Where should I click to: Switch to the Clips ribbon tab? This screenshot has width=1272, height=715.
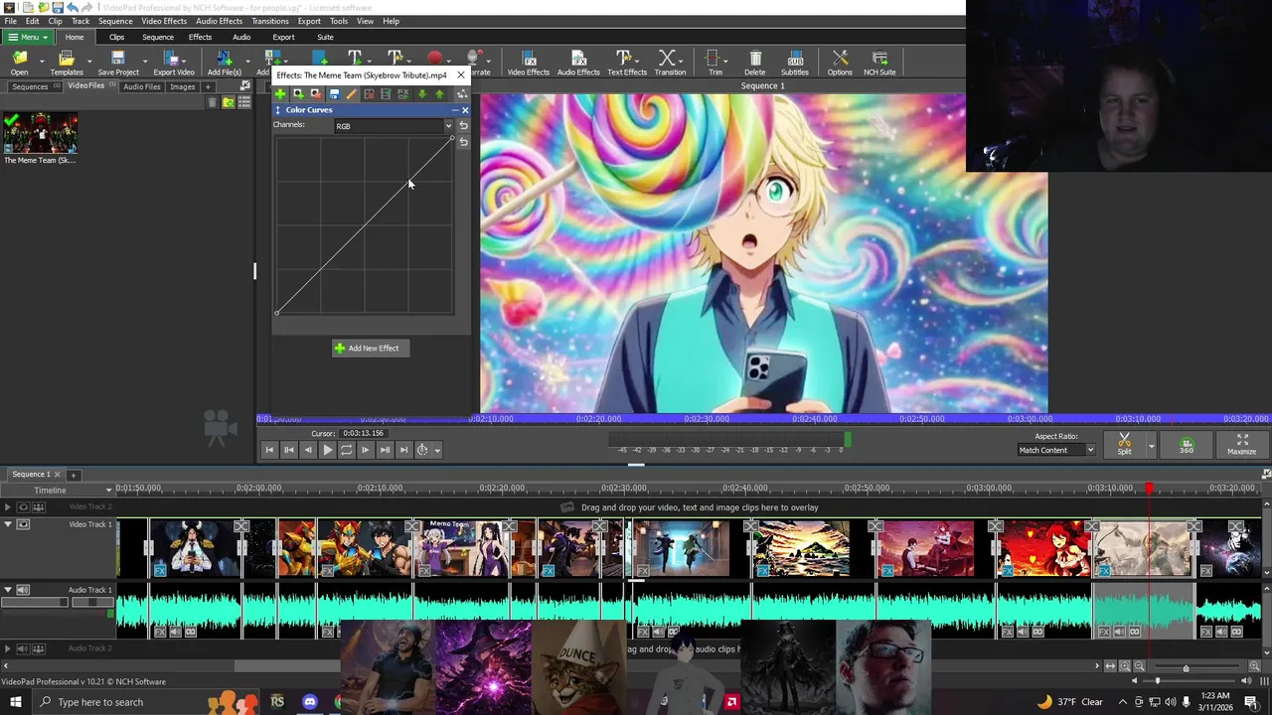coord(116,37)
